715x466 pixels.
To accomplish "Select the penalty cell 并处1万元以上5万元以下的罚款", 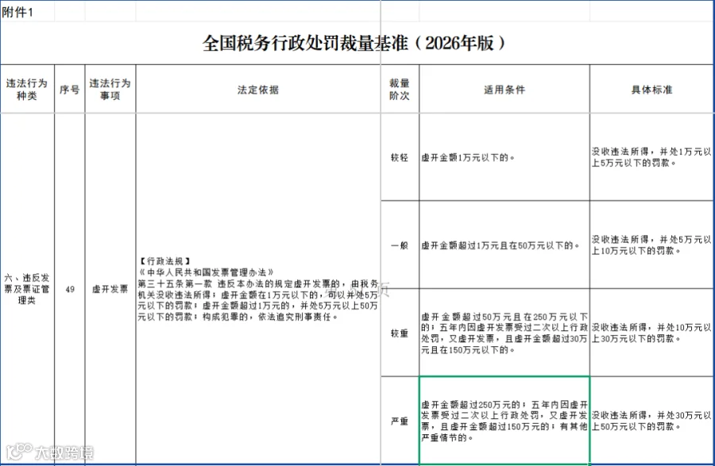I will [x=652, y=157].
